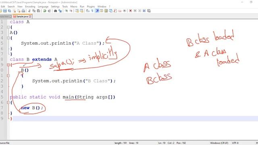Toggle Word Wrap in the toolbar

click(88, 11)
